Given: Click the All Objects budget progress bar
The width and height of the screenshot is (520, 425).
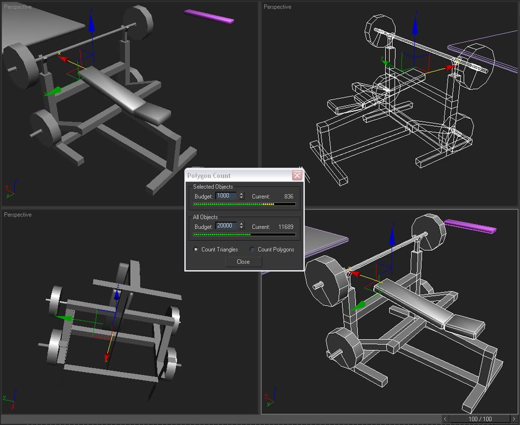Looking at the screenshot, I should pos(244,235).
